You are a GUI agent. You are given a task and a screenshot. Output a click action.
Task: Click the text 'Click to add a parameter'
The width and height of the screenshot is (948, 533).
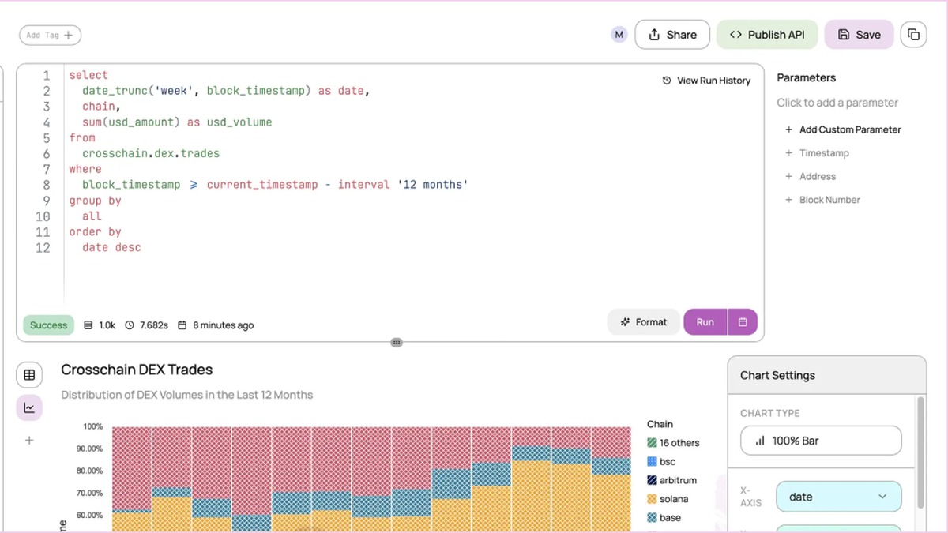[x=837, y=103]
